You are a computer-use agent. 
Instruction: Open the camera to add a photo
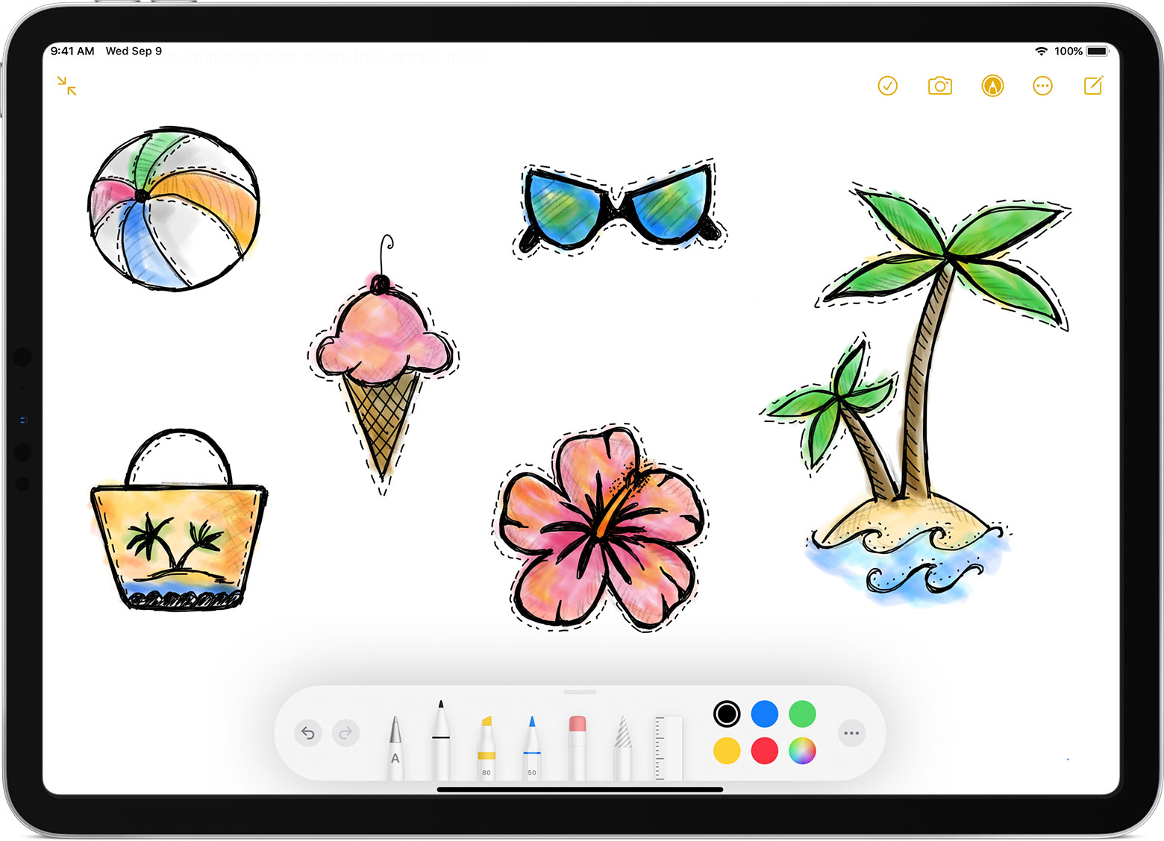[939, 86]
